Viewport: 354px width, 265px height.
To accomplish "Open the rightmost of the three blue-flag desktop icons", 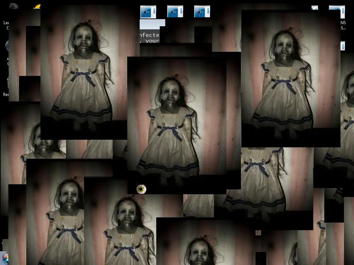I will [202, 12].
